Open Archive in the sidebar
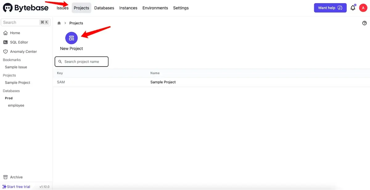This screenshot has width=370, height=190. [x=16, y=177]
